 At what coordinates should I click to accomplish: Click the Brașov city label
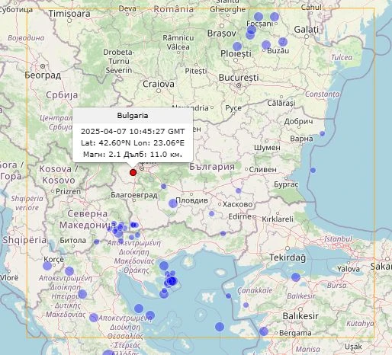click(222, 34)
